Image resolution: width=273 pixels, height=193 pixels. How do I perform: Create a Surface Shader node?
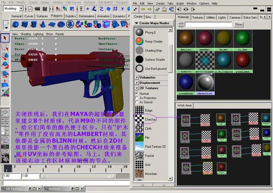(139, 60)
